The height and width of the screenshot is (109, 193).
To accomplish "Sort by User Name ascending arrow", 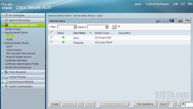I will [x=90, y=33].
